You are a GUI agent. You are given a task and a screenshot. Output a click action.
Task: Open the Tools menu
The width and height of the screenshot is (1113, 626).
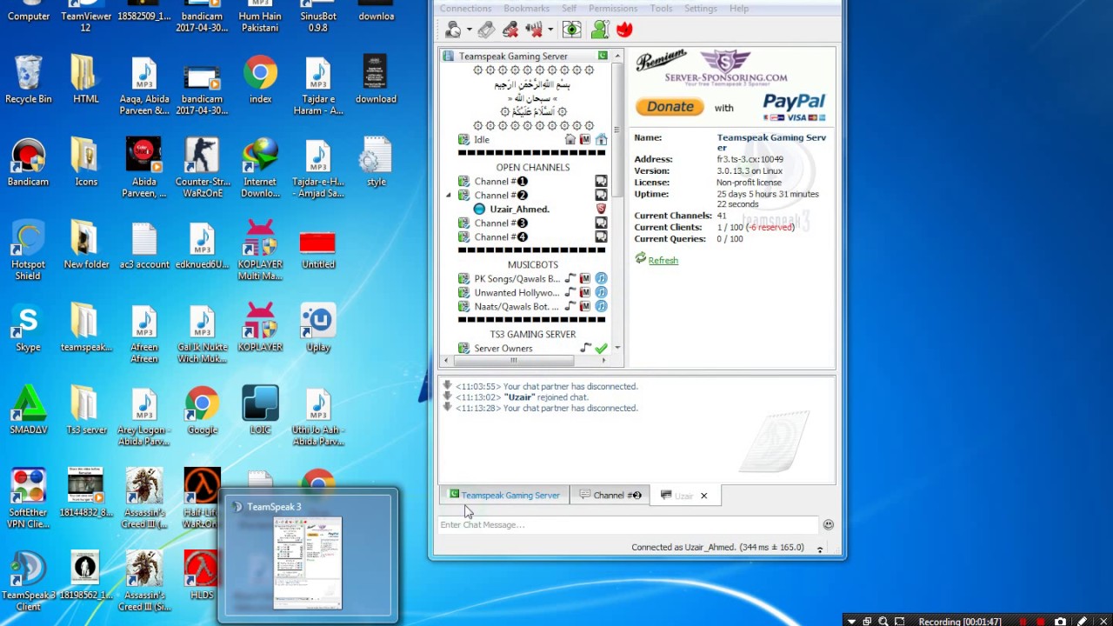(x=661, y=8)
